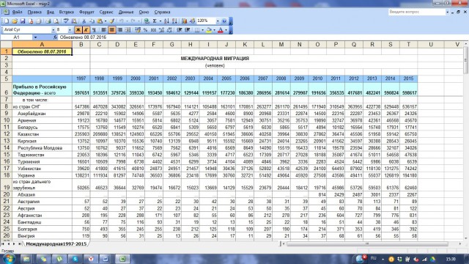Create a new workbook with the New icon
This screenshot has height=264, width=469.
coord(7,21)
